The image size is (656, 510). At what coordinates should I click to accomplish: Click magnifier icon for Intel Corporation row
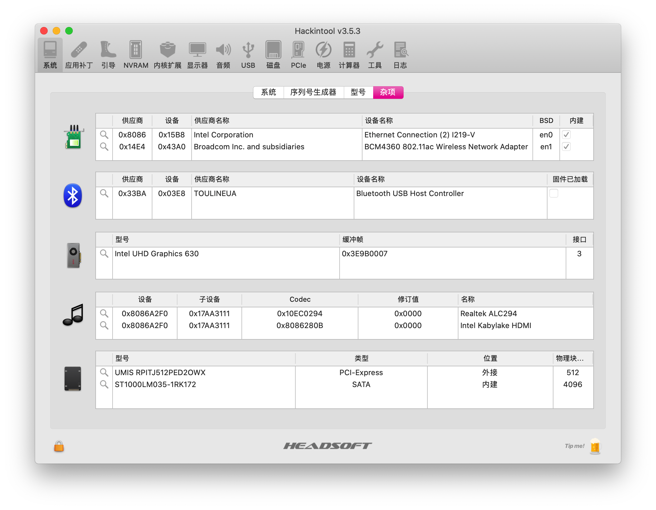pyautogui.click(x=104, y=135)
